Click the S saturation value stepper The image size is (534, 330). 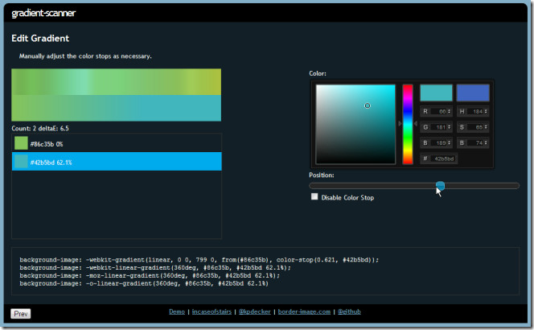(487, 126)
